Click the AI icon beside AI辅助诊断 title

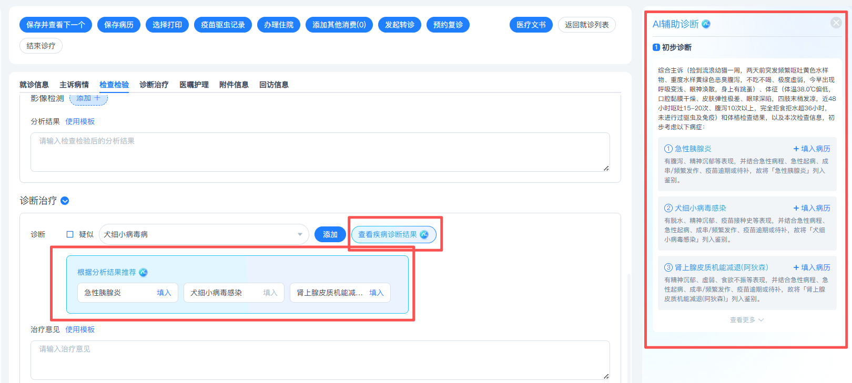click(706, 24)
